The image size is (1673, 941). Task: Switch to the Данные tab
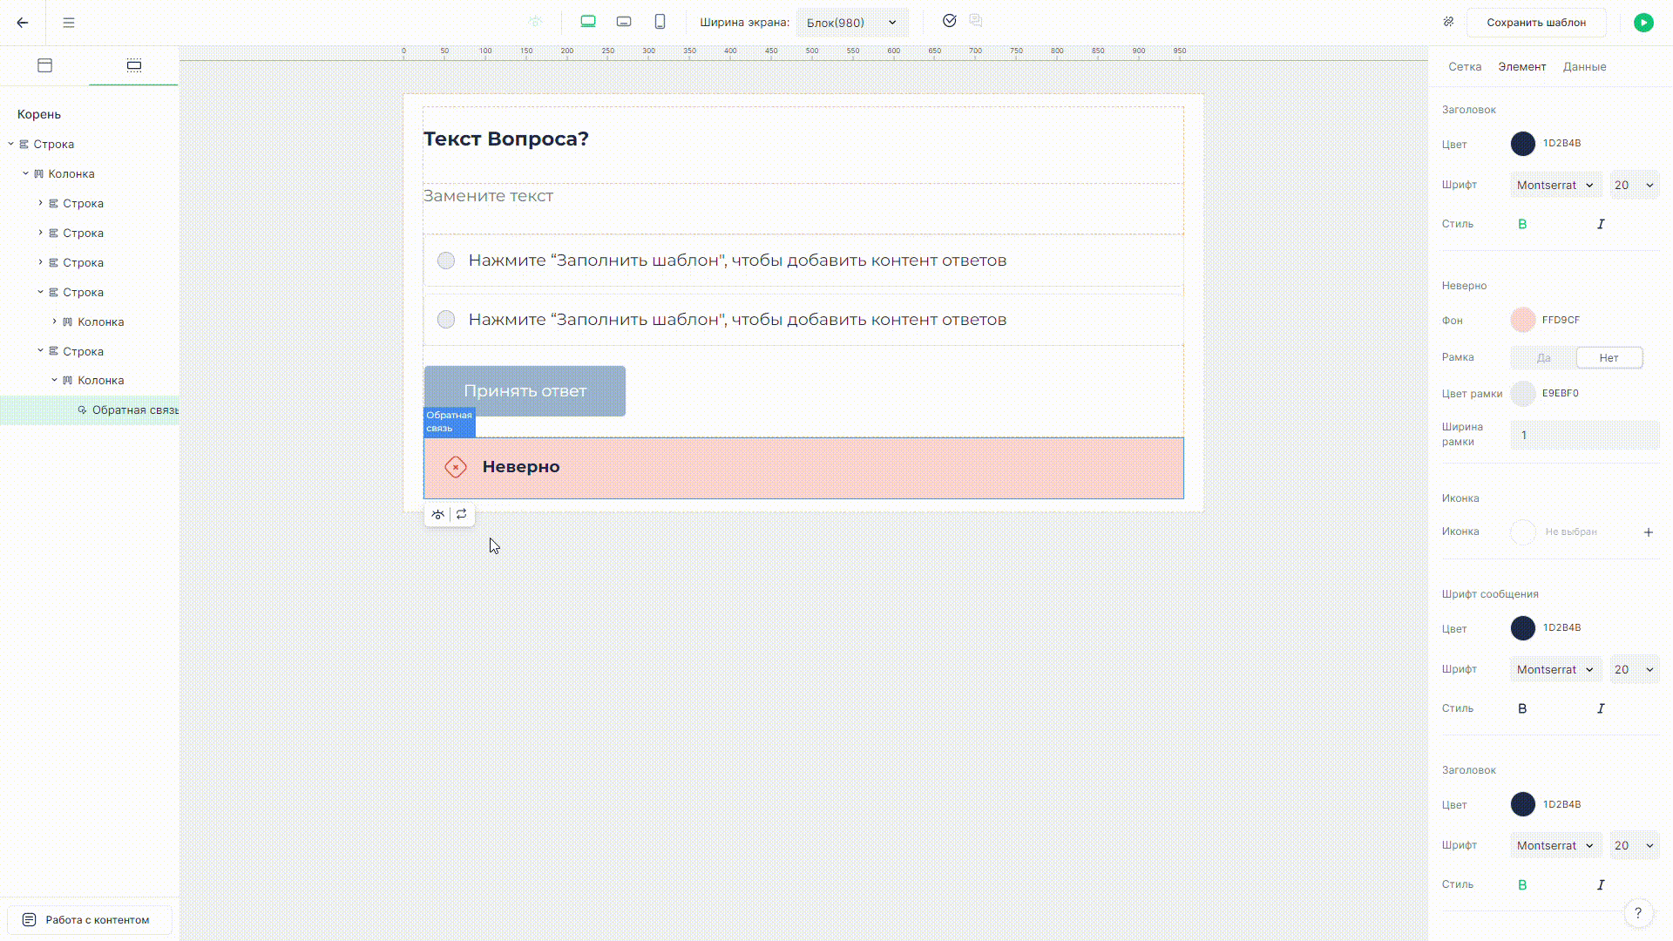(1584, 66)
